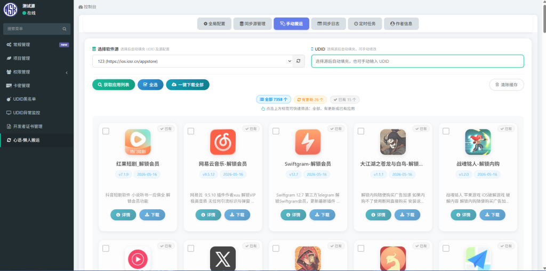Viewport: 546px width, 271px height.
Task: Click the 全选 button
Action: [x=150, y=85]
